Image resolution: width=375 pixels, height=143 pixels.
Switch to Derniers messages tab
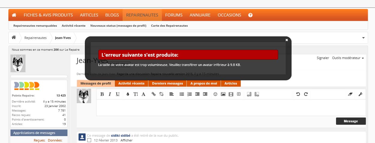click(x=167, y=83)
